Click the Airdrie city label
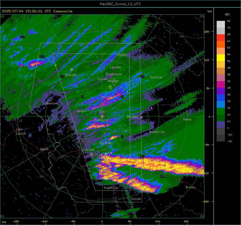Image resolution: width=241 pixels, height=225 pixels. tap(106, 143)
